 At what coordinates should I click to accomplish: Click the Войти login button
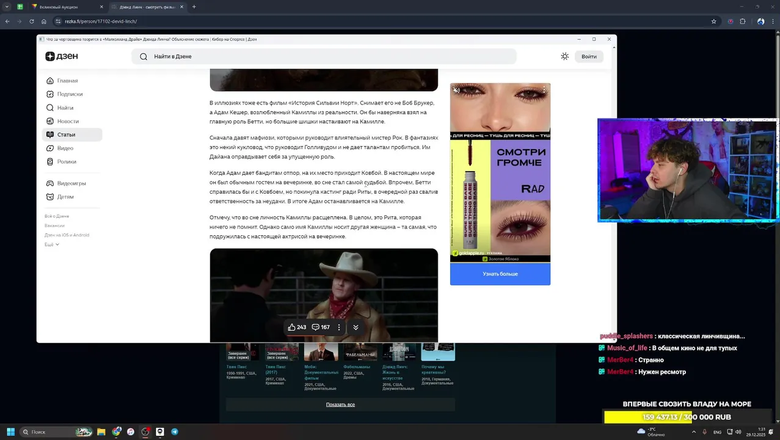click(x=589, y=56)
